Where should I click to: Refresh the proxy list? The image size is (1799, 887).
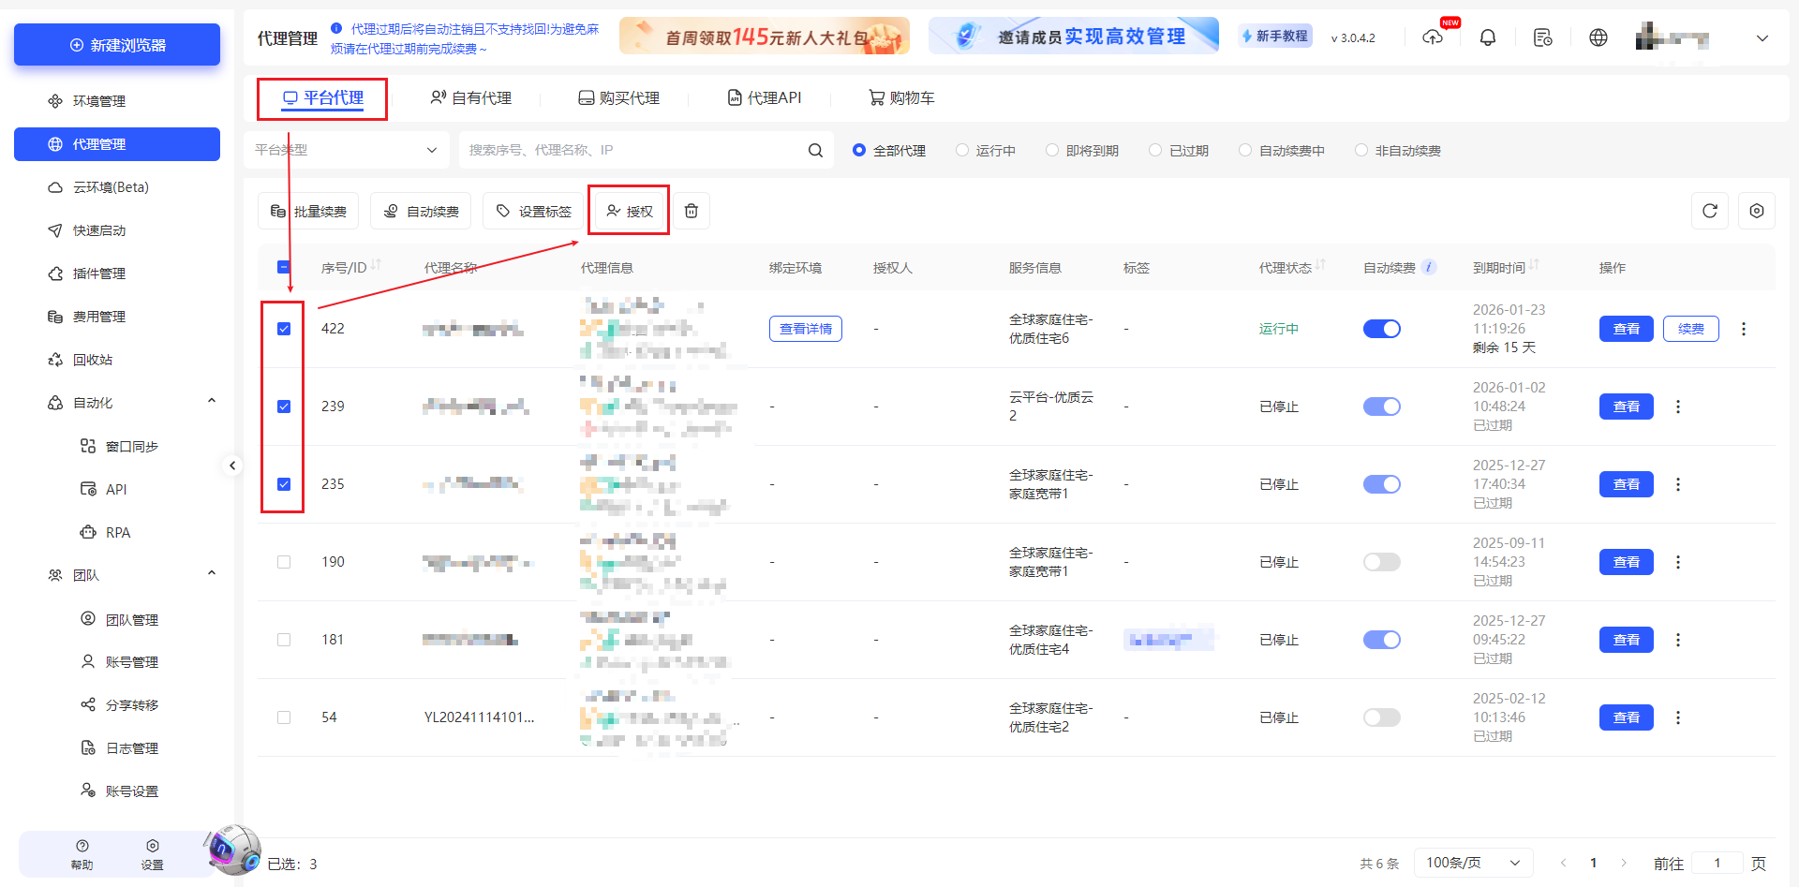pyautogui.click(x=1710, y=211)
